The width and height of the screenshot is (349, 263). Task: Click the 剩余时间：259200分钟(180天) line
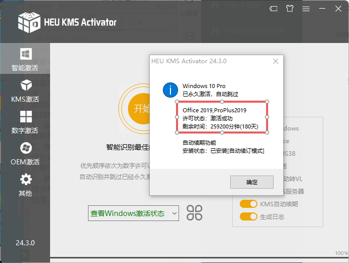(221, 126)
